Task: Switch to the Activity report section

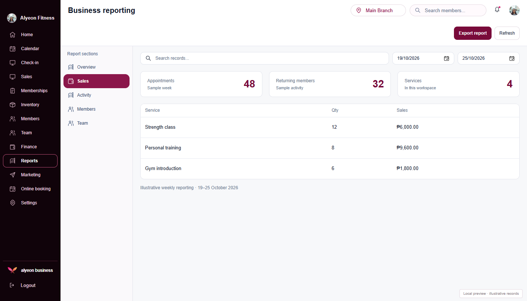Action: pyautogui.click(x=96, y=95)
